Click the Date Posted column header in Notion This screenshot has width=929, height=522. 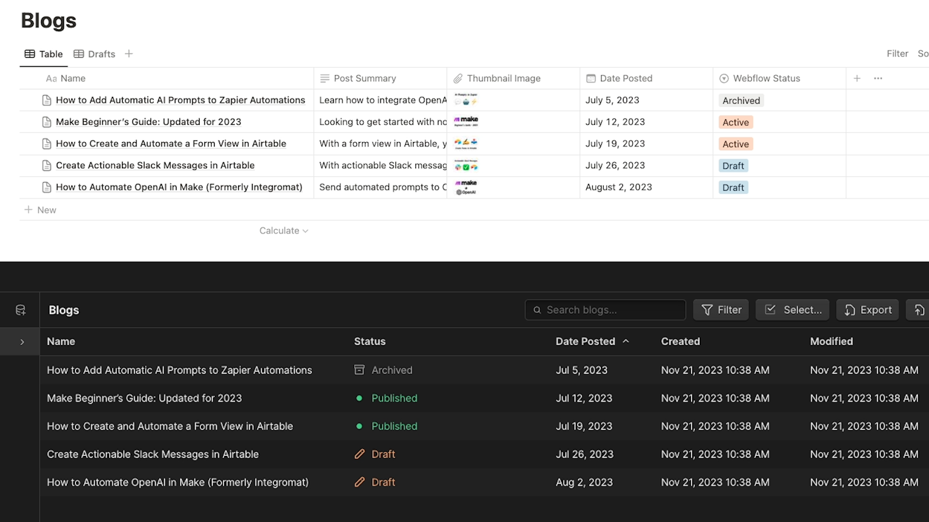point(620,78)
